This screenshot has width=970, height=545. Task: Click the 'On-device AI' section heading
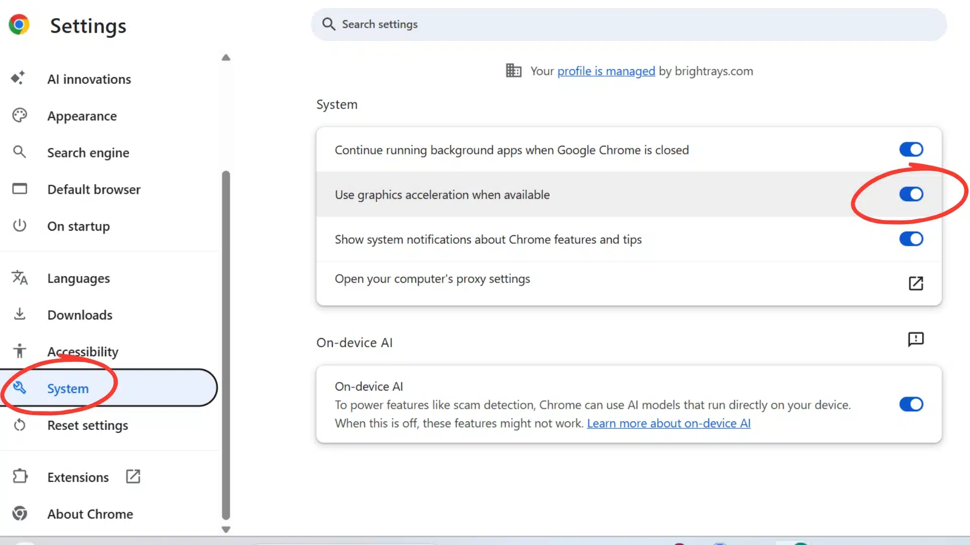pyautogui.click(x=354, y=343)
